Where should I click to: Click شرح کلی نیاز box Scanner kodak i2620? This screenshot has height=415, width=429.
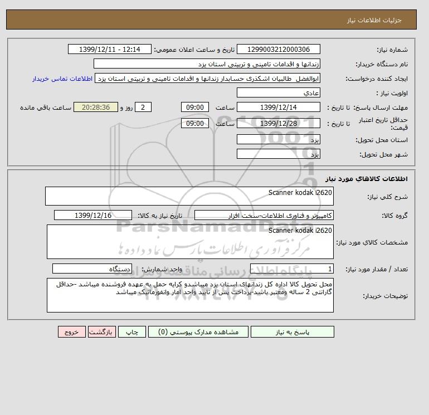[189, 196]
